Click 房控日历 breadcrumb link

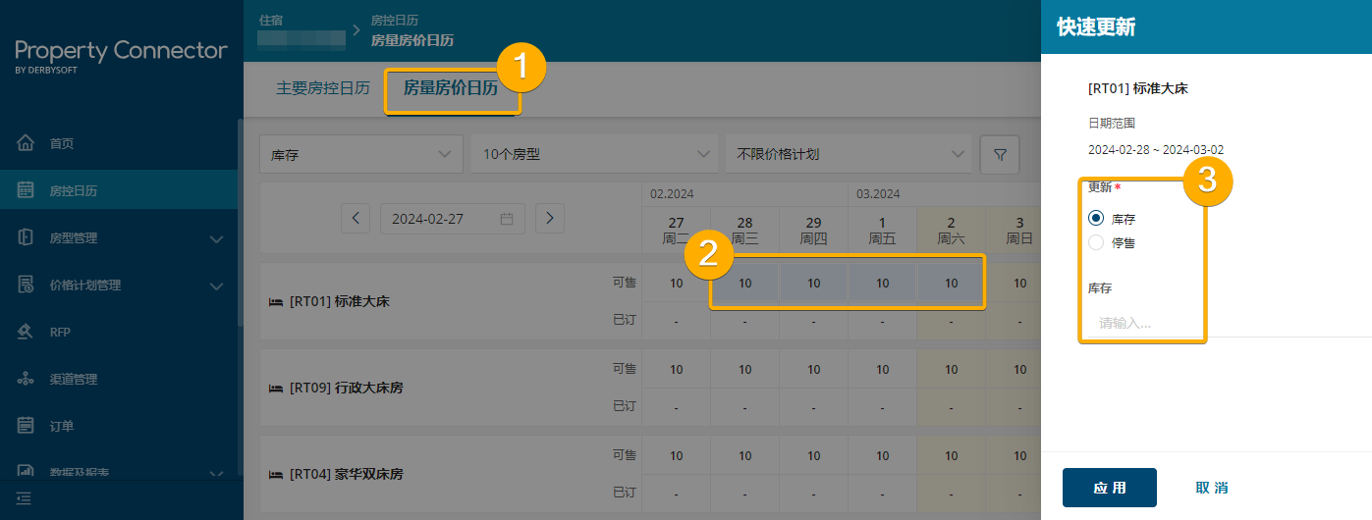click(x=393, y=20)
